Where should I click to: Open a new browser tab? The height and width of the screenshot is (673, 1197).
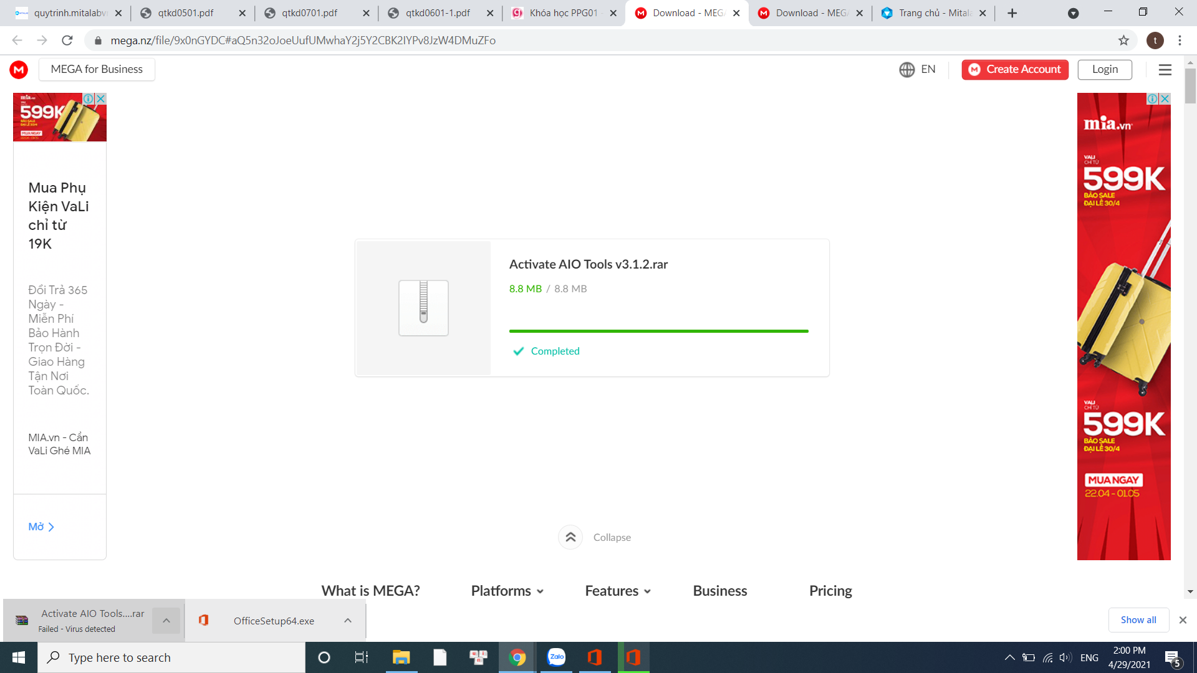click(x=1012, y=13)
